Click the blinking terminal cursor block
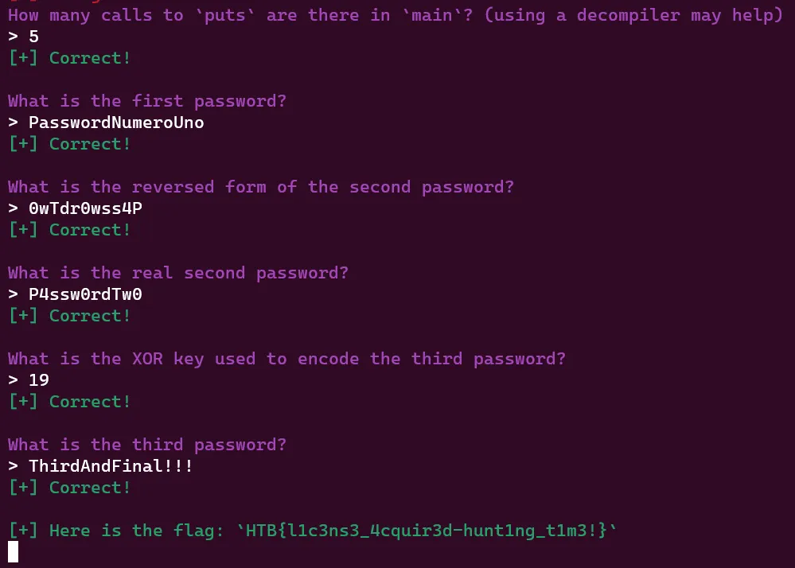 (x=14, y=552)
